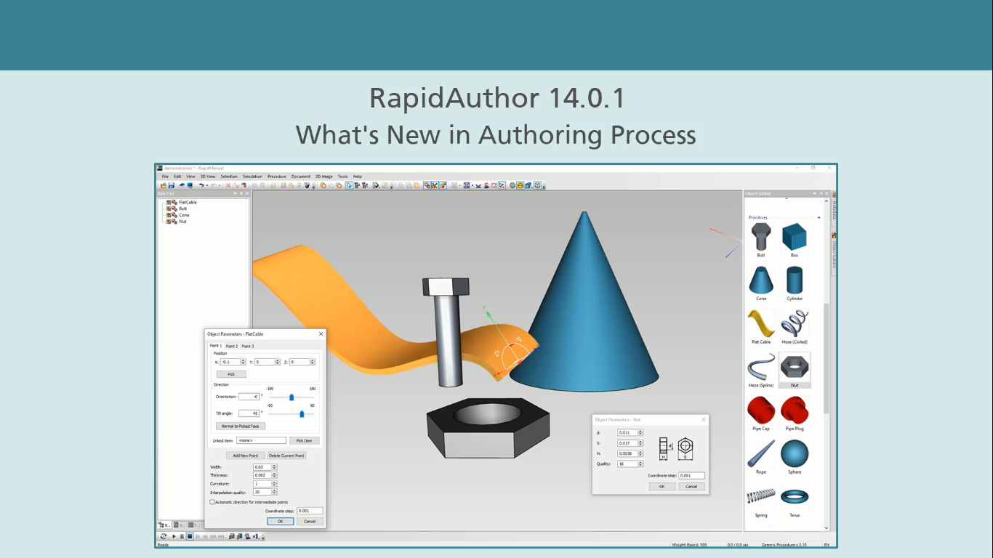Click the Tilt angle slider handle

pyautogui.click(x=302, y=413)
